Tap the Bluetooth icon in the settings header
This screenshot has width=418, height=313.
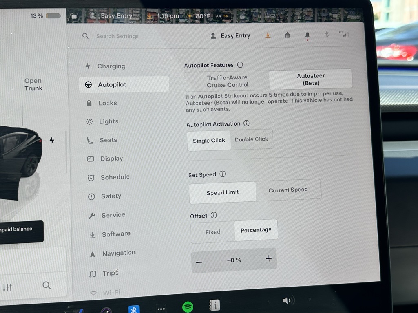(x=326, y=34)
